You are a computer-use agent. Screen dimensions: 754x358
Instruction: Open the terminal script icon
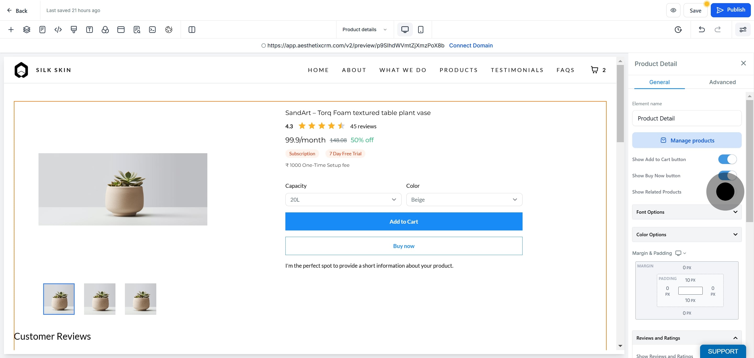[x=152, y=30]
